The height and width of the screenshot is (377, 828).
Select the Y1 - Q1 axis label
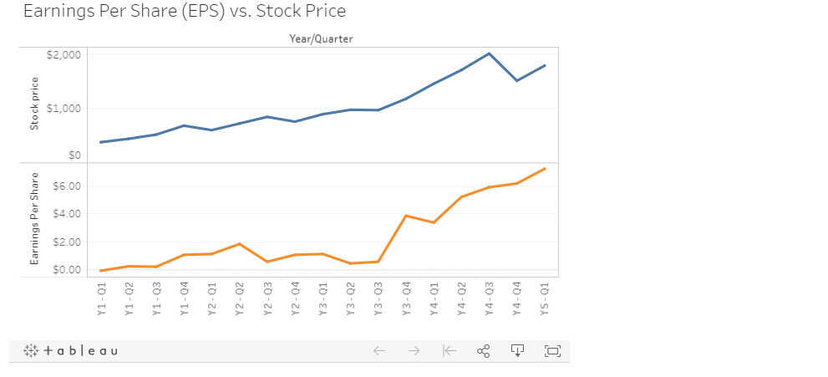click(102, 298)
